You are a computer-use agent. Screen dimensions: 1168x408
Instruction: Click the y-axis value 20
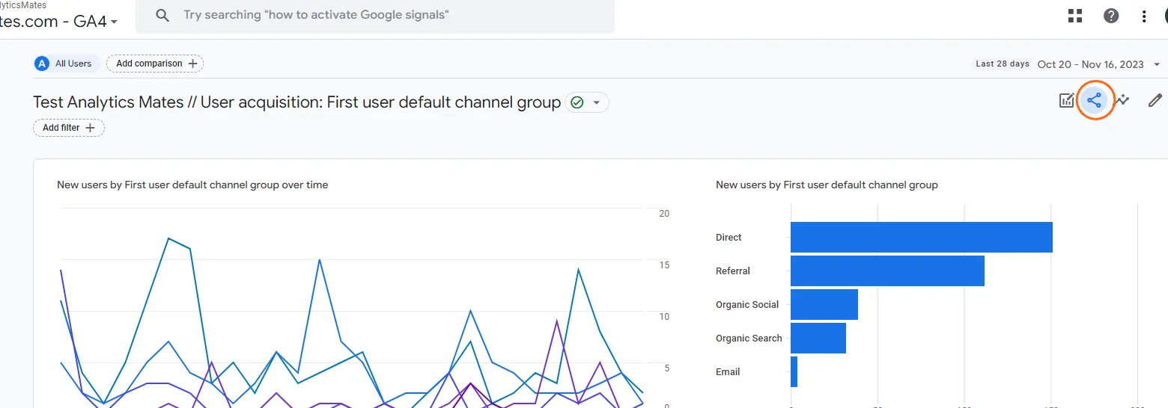coord(664,214)
